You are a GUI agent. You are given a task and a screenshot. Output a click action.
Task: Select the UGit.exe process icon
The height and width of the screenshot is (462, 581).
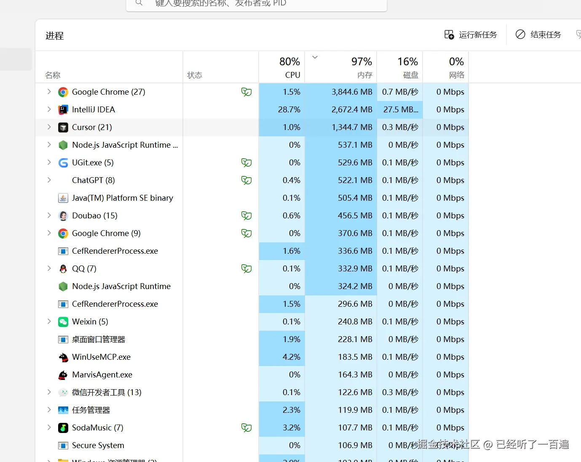63,163
